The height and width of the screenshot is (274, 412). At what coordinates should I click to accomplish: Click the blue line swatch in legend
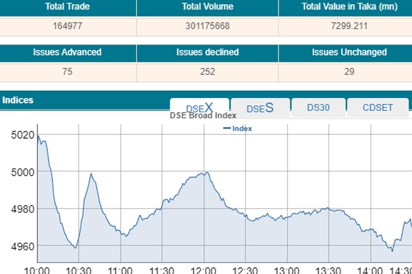tap(227, 129)
